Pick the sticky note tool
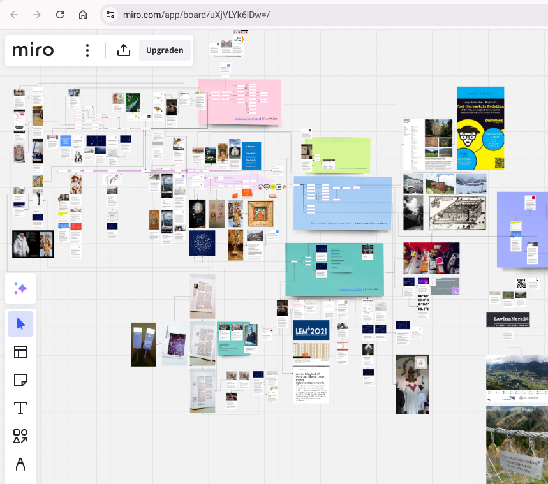The width and height of the screenshot is (548, 484). [20, 380]
